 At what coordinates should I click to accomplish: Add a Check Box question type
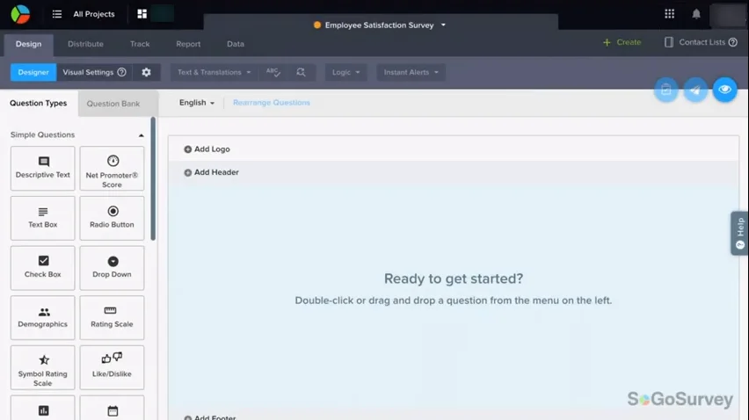click(43, 267)
